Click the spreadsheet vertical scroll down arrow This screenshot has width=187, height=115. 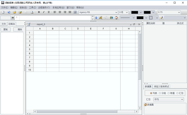point(140,108)
